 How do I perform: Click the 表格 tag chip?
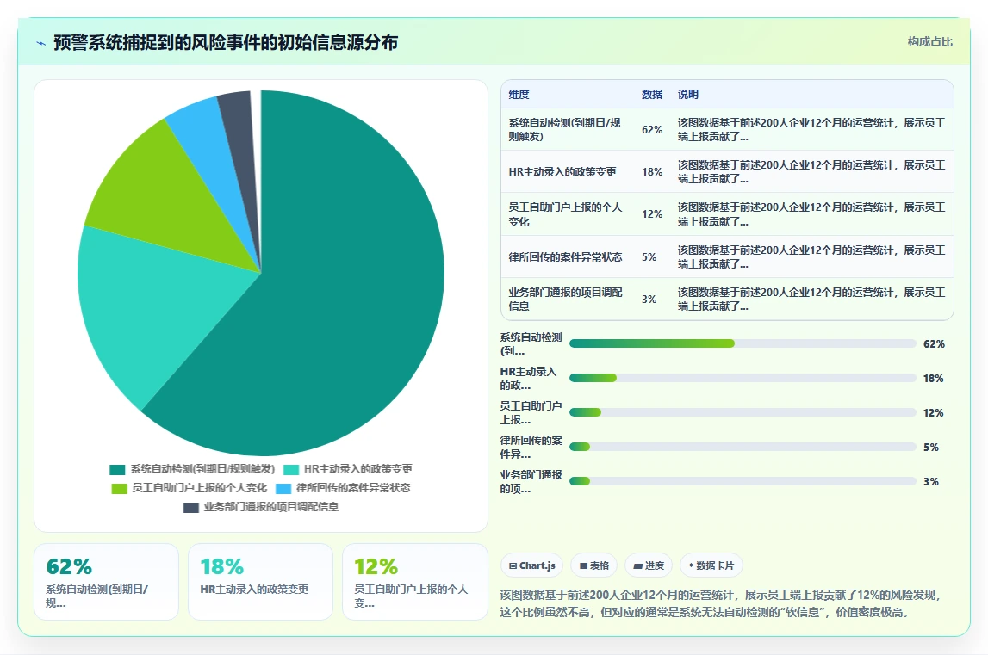point(594,565)
